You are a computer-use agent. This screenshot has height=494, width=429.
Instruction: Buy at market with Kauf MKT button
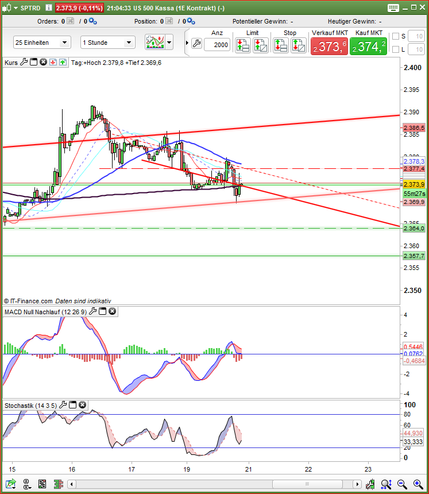[368, 47]
